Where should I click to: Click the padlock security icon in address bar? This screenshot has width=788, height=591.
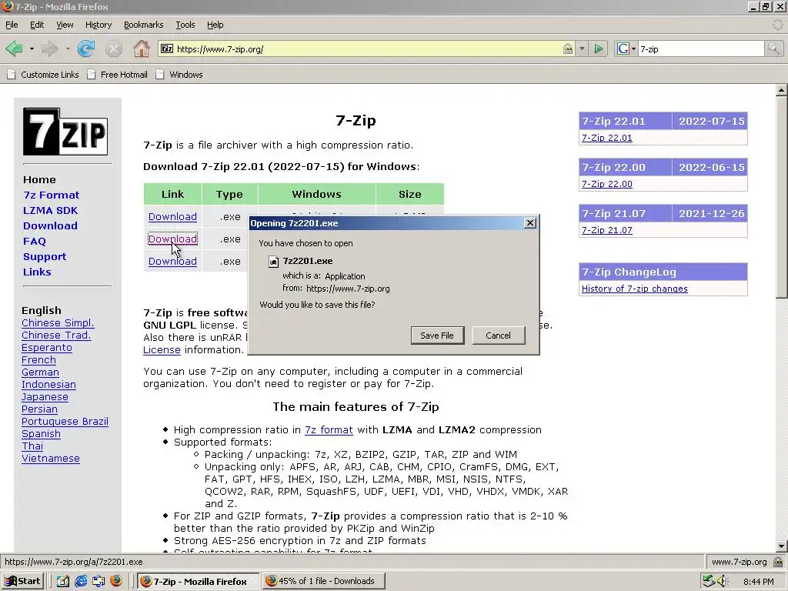[x=568, y=48]
